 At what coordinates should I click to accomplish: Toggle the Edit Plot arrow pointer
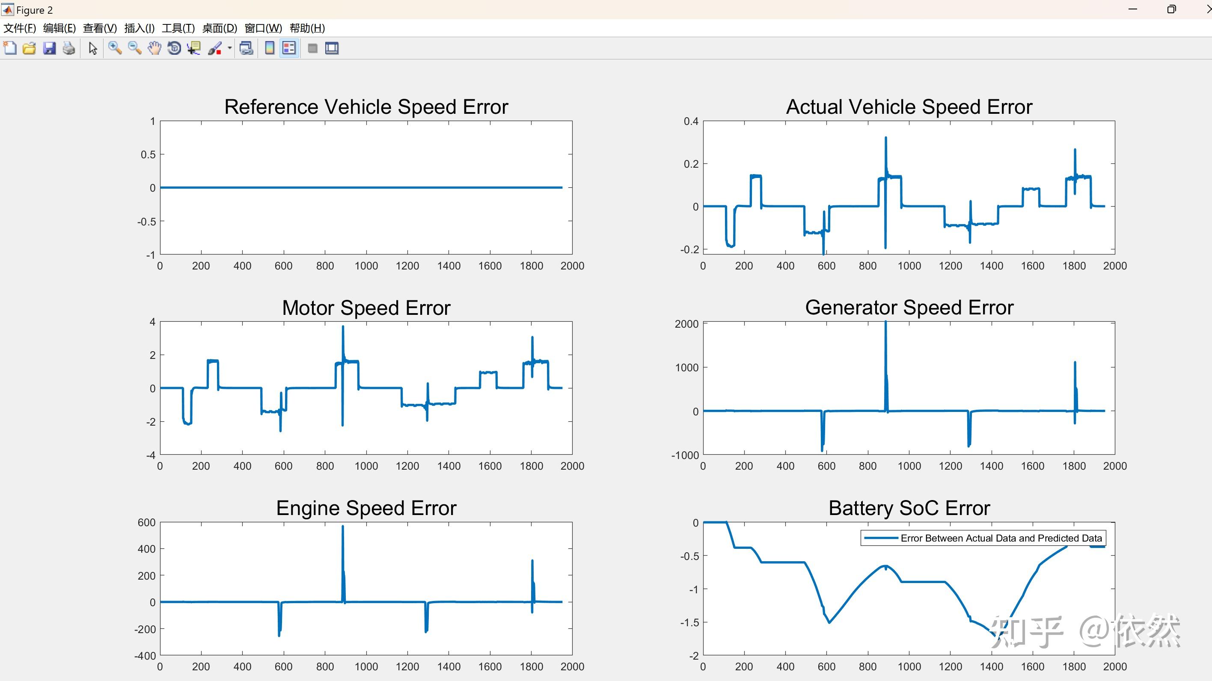pos(93,48)
